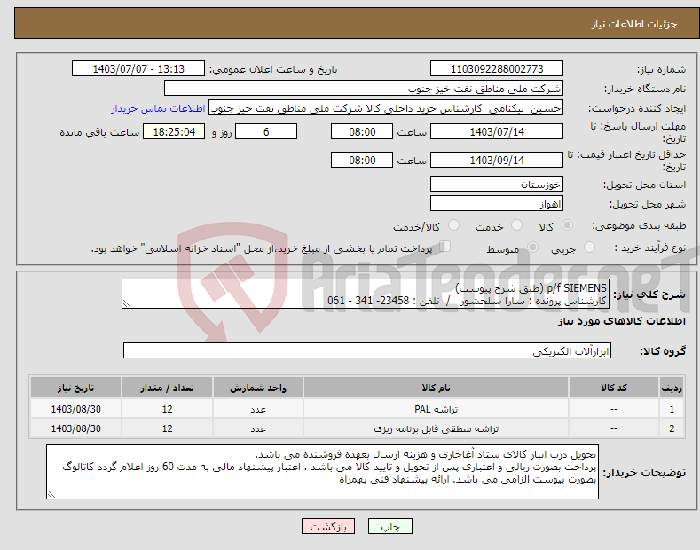Click the date 1403/08/30 in row 2
Viewport: 700px width, 550px height.
[76, 428]
